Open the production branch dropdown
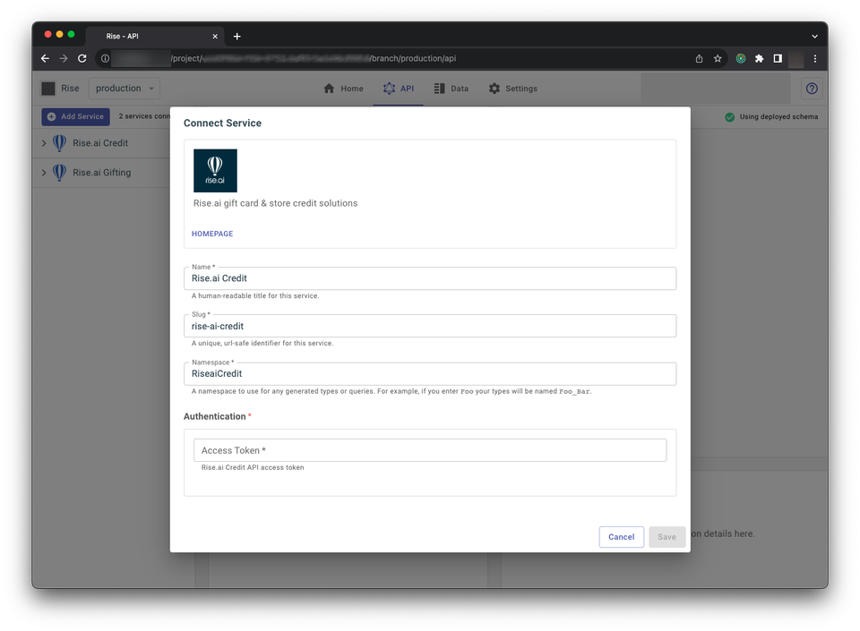 coord(125,89)
